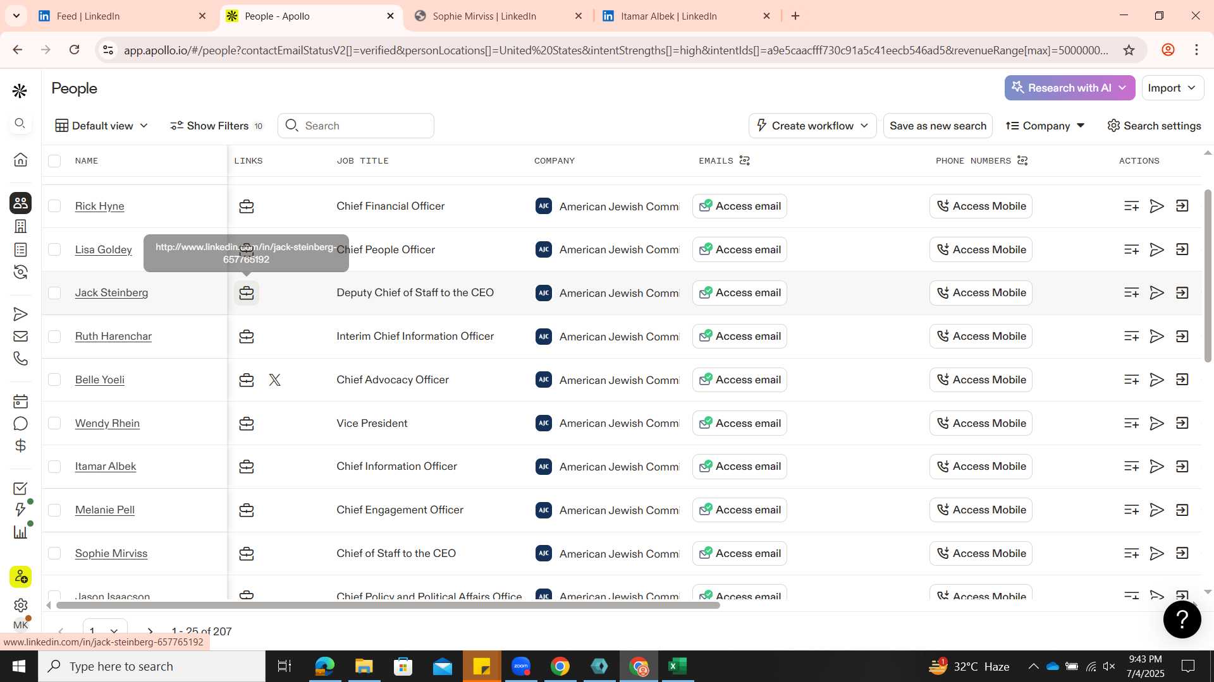Toggle the select-all checkbox in the header
The image size is (1214, 682).
tap(54, 161)
